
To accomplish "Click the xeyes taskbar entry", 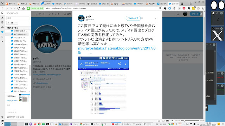I will [137, 124].
